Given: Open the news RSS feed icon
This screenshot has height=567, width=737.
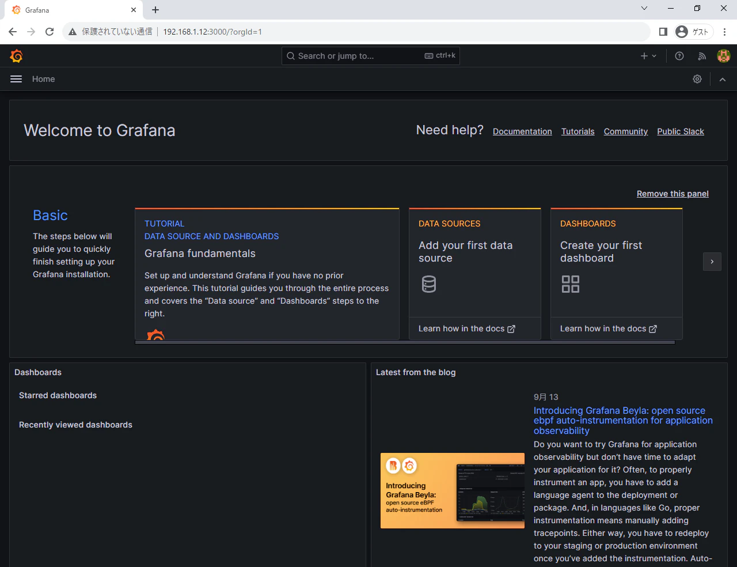Looking at the screenshot, I should tap(702, 56).
